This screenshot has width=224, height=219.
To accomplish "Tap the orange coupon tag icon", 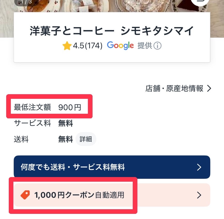I will [26, 195].
